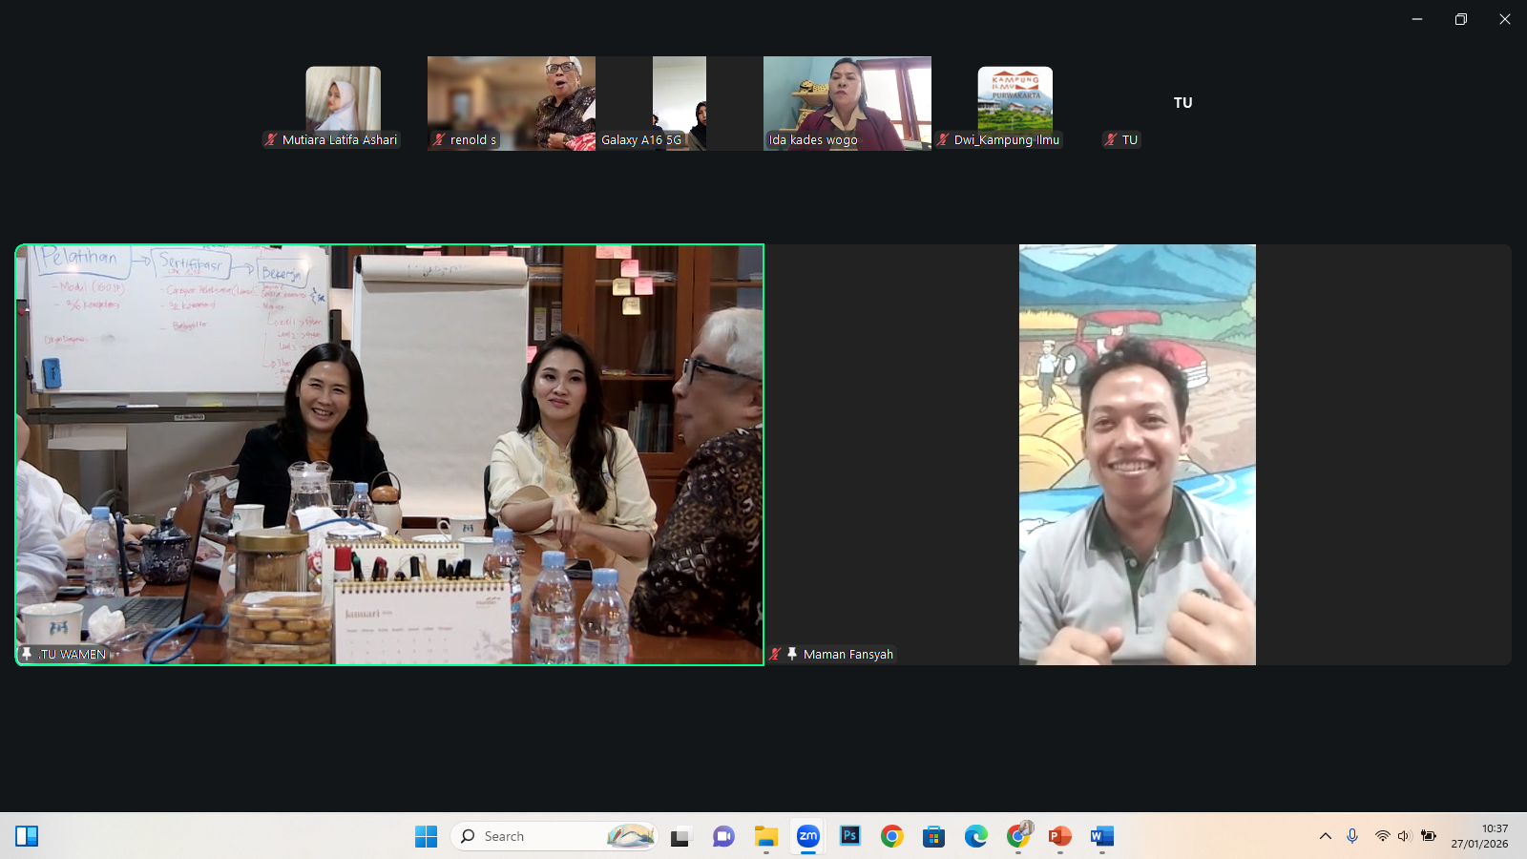Open File Explorer from the taskbar
This screenshot has height=859, width=1527.
[765, 836]
